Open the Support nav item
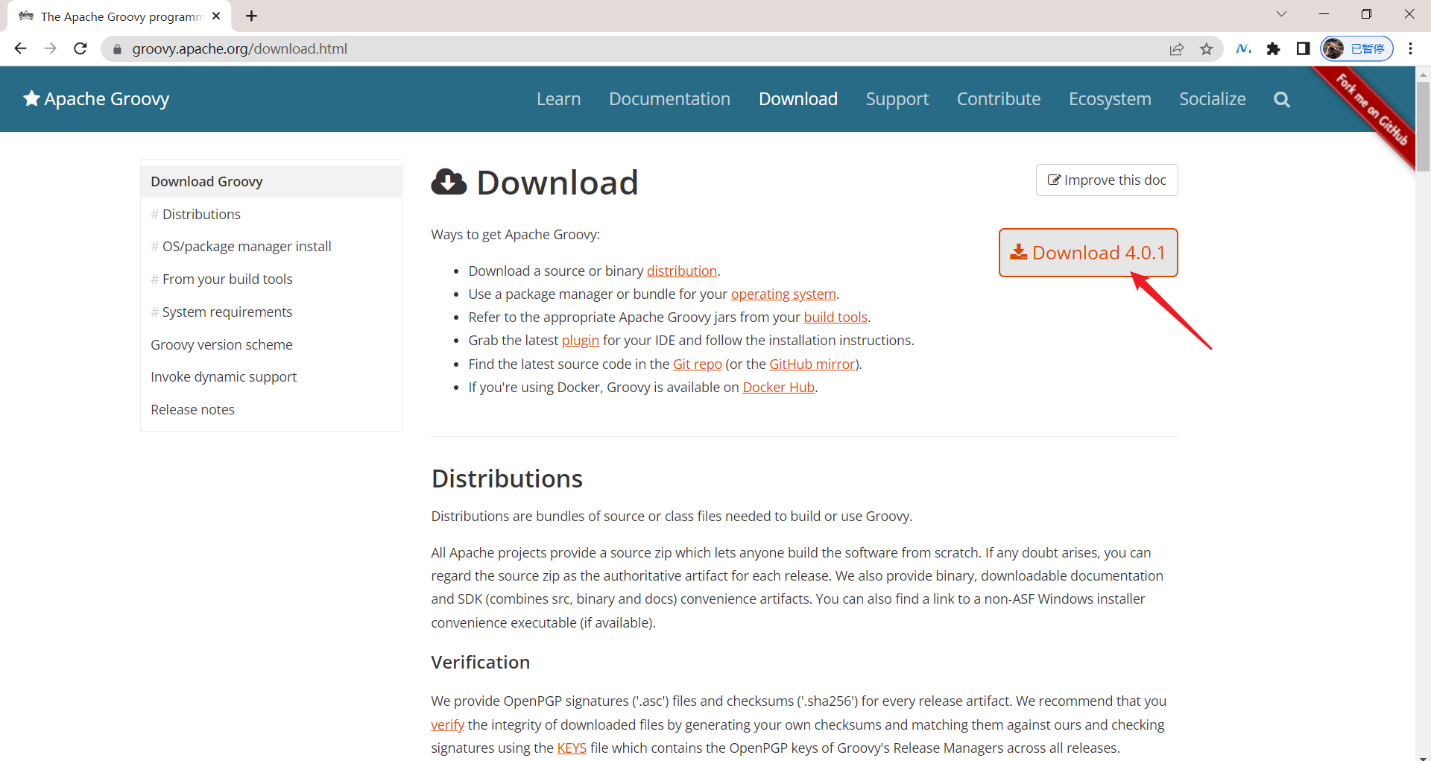This screenshot has height=761, width=1431. point(897,99)
